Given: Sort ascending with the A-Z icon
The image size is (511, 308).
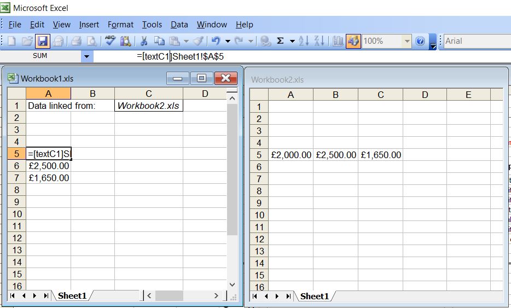Looking at the screenshot, I should pyautogui.click(x=304, y=41).
